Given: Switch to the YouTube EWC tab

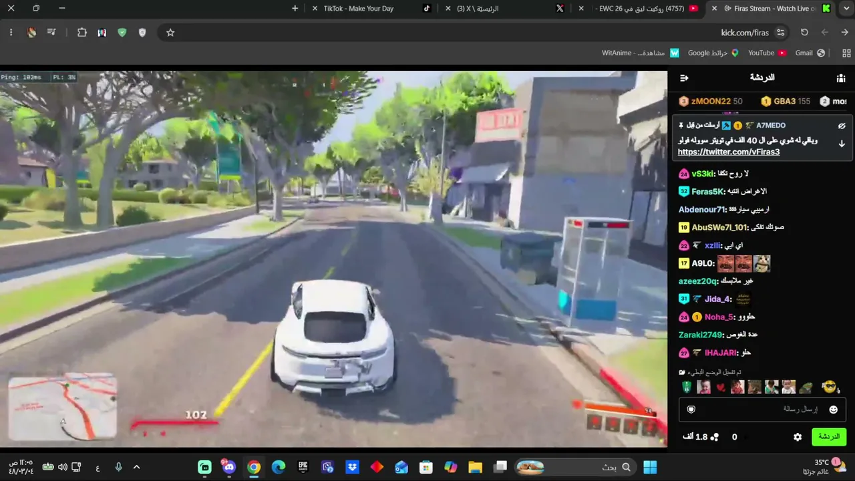Looking at the screenshot, I should pyautogui.click(x=638, y=9).
